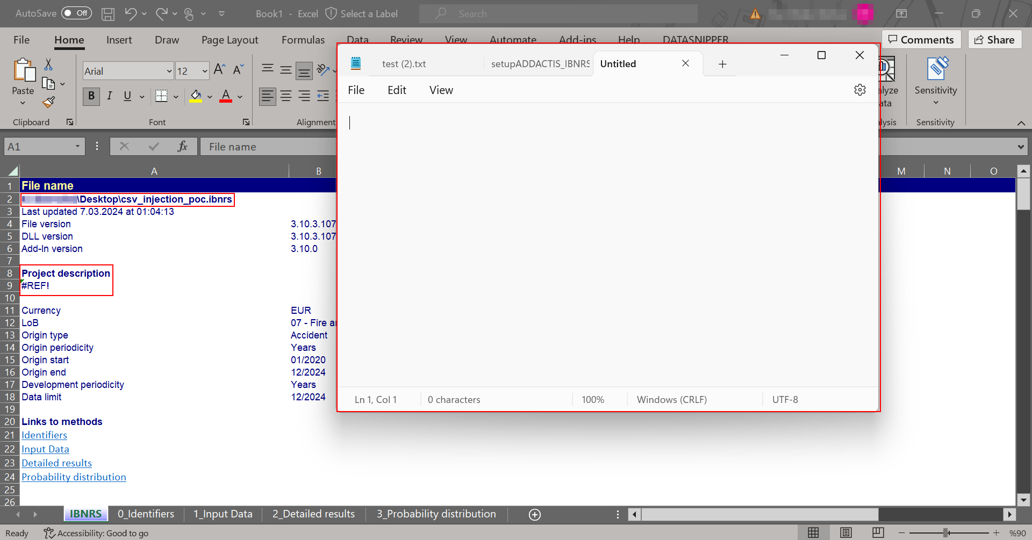Screen dimensions: 1032x540
Task: Select the 0_Identifiers sheet tab
Action: pos(146,514)
